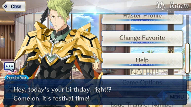Advance the birthday dialogue text box
Image resolution: width=191 pixels, height=107 pixels.
95,92
